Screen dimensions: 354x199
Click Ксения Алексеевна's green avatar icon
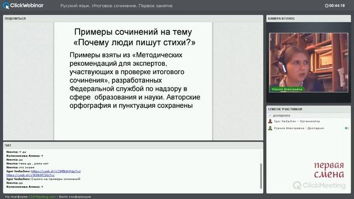270,128
